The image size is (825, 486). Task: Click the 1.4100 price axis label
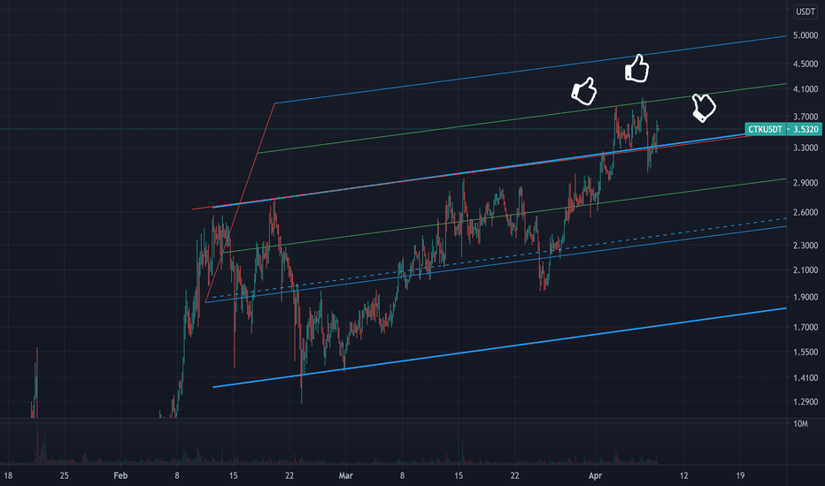pos(806,378)
